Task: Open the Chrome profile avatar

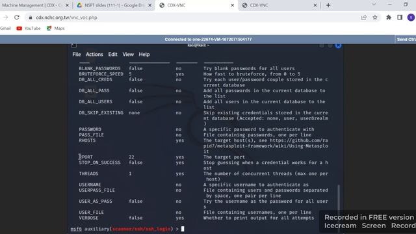Action: click(411, 18)
